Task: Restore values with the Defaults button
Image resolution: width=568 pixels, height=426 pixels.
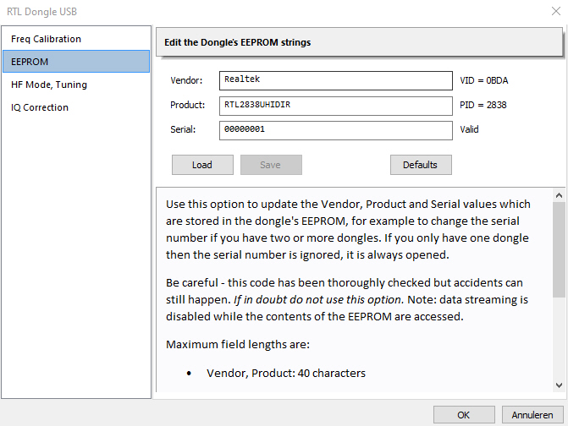Action: pyautogui.click(x=421, y=165)
